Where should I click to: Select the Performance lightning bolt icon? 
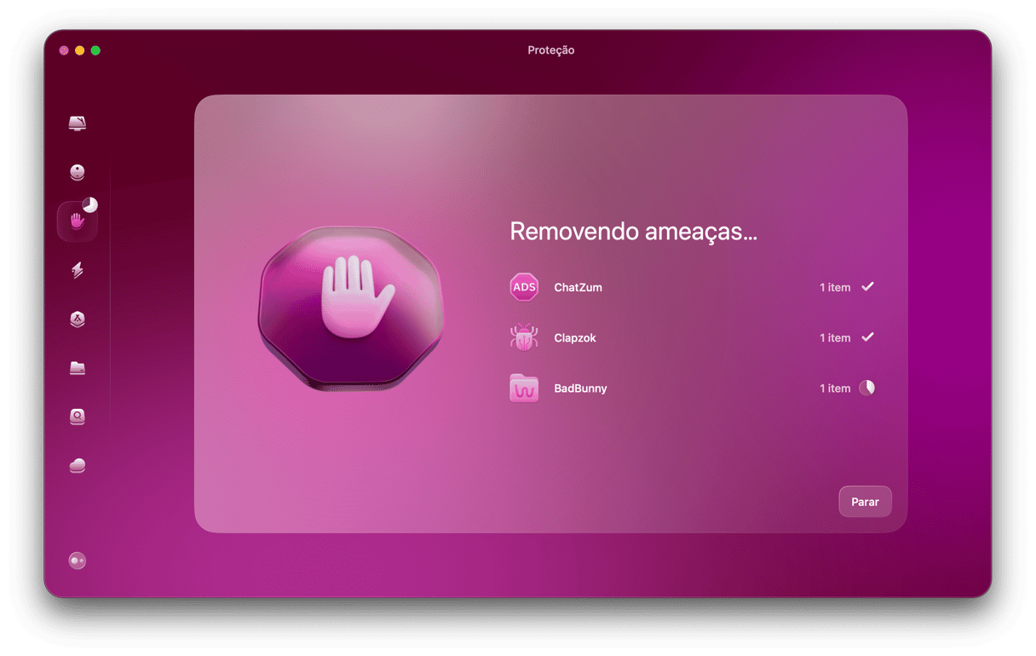tap(78, 270)
